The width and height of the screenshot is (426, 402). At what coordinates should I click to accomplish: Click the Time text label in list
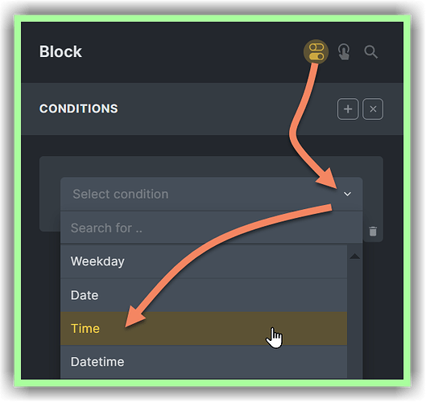85,329
